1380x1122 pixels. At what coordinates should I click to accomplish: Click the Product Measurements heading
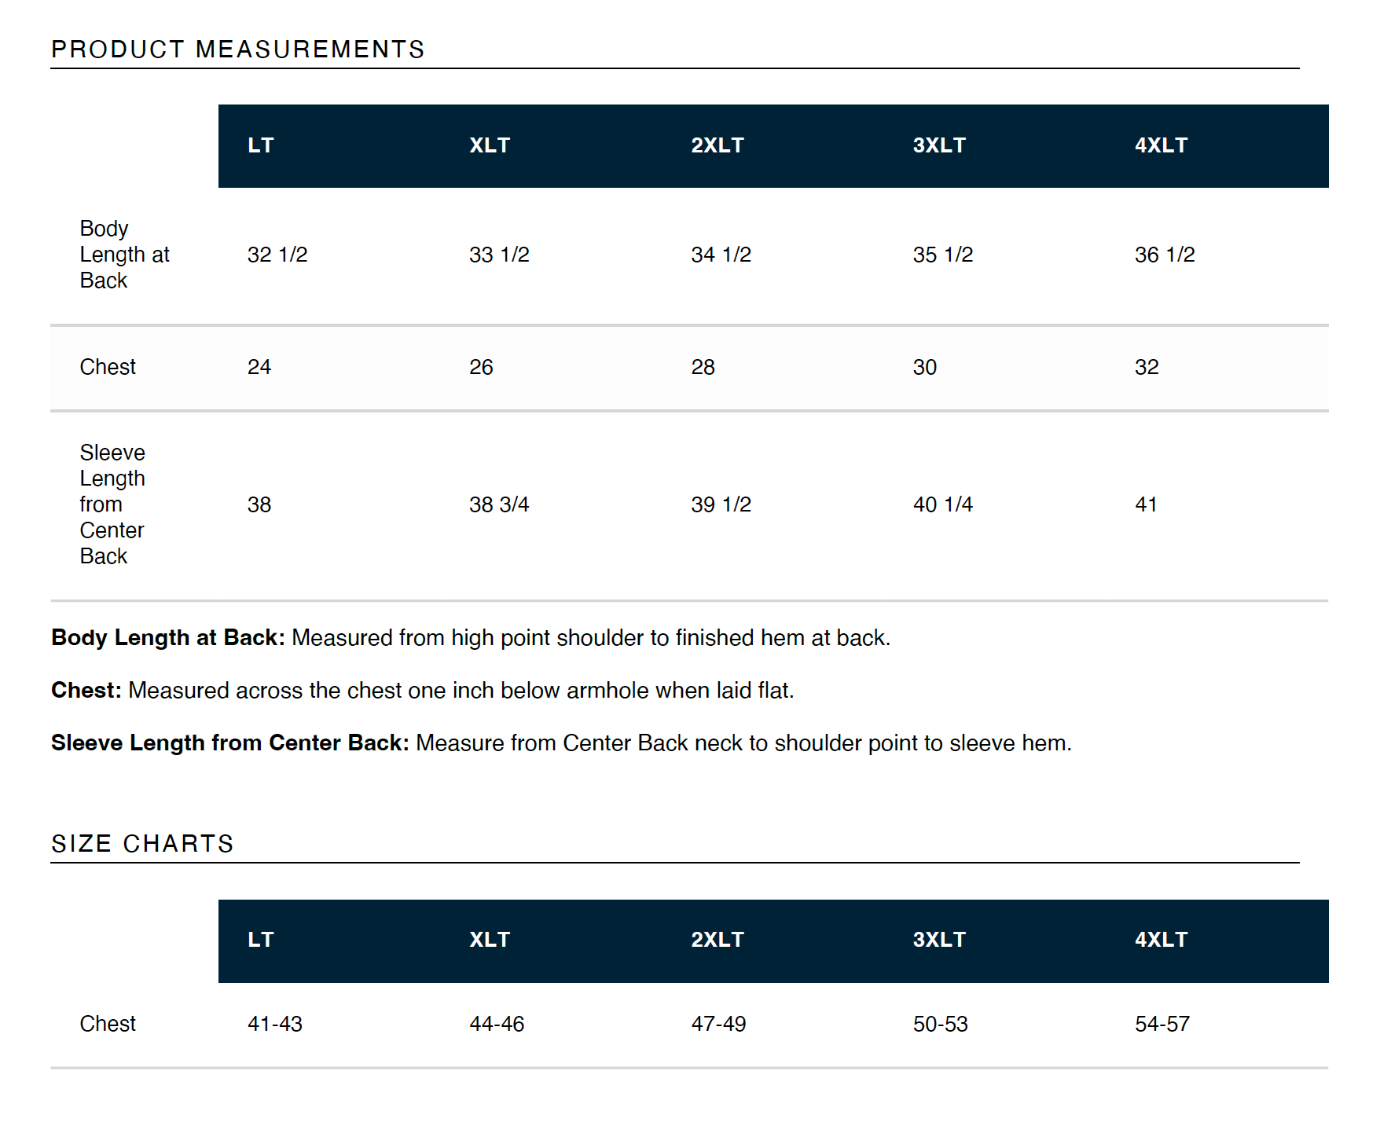coord(237,49)
